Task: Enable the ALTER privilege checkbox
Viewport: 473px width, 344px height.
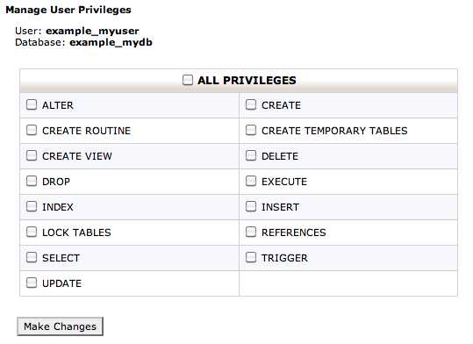Action: [32, 104]
